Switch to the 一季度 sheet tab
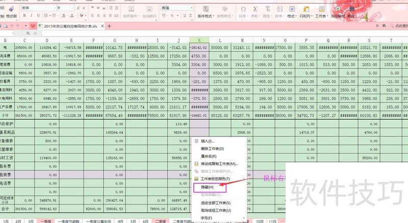The height and width of the screenshot is (223, 408). (x=46, y=221)
